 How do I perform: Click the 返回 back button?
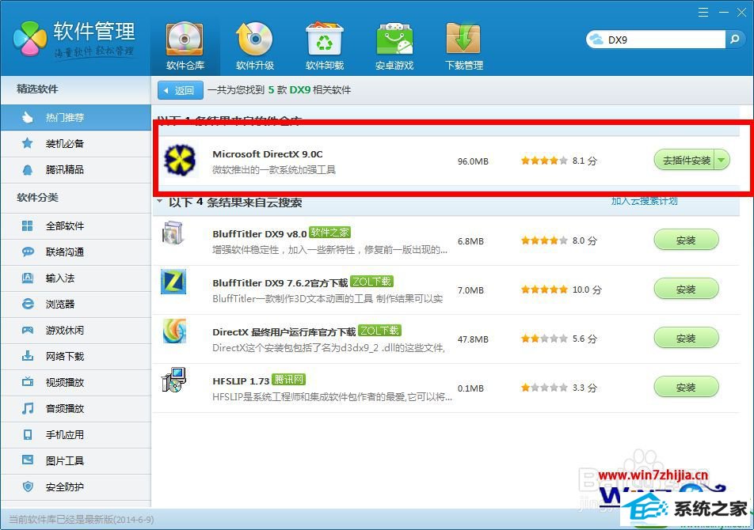tap(181, 90)
